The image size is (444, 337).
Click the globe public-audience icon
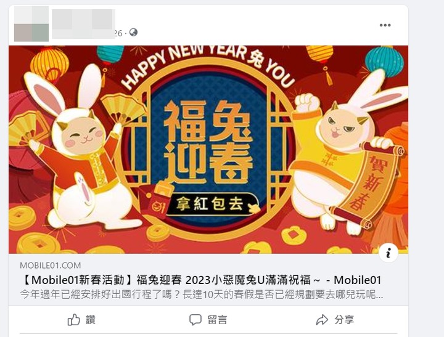133,33
